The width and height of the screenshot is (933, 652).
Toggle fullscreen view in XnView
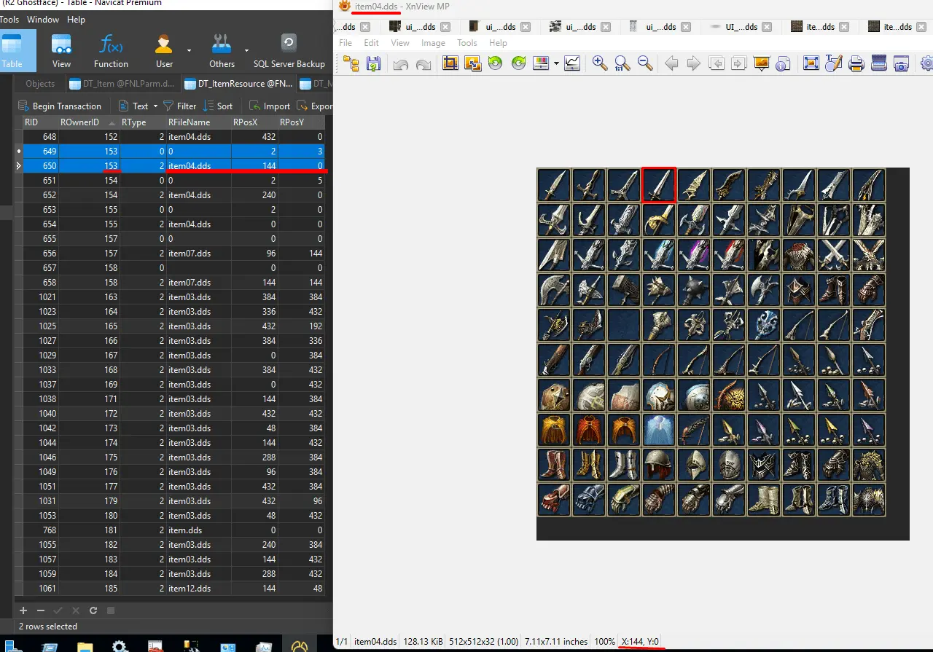811,63
